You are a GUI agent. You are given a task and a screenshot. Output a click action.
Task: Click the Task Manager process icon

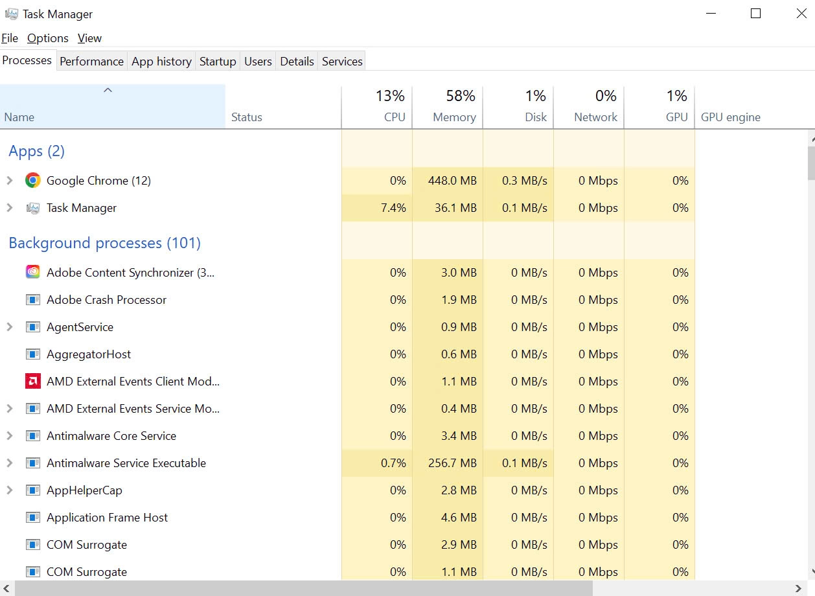[32, 208]
